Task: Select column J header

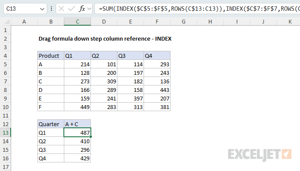Action: point(264,21)
